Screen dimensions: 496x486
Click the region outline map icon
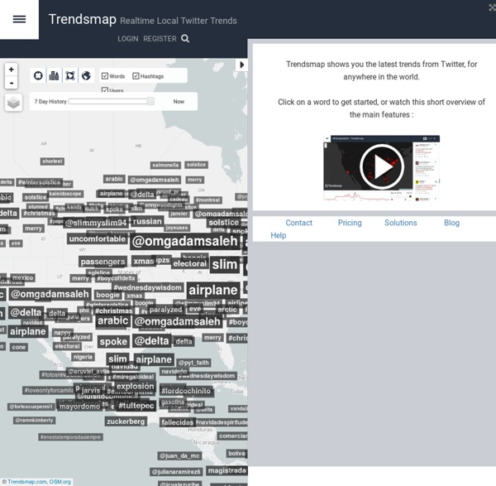pos(70,75)
